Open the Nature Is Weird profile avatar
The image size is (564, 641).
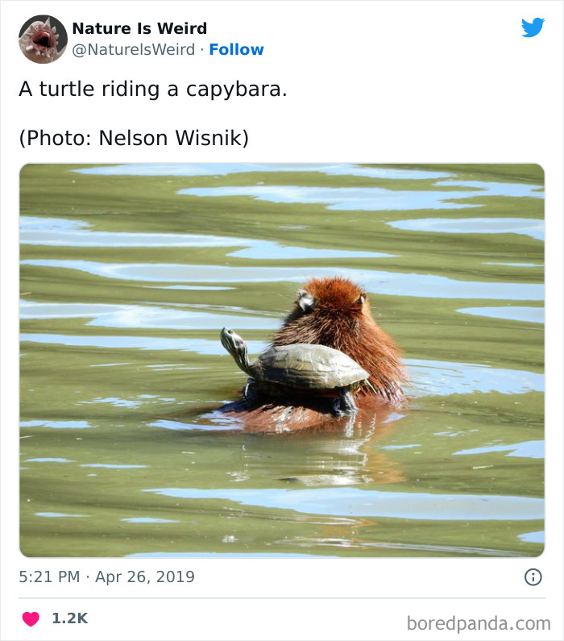[43, 39]
